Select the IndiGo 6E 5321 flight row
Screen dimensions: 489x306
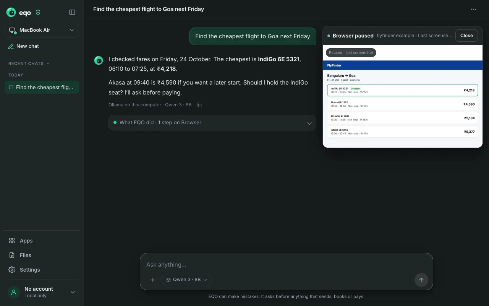(x=403, y=90)
